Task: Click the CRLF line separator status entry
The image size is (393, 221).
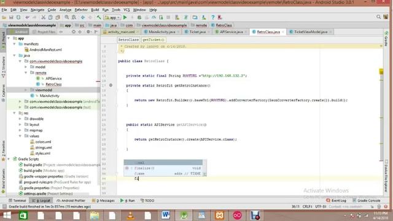Action: tap(307, 207)
